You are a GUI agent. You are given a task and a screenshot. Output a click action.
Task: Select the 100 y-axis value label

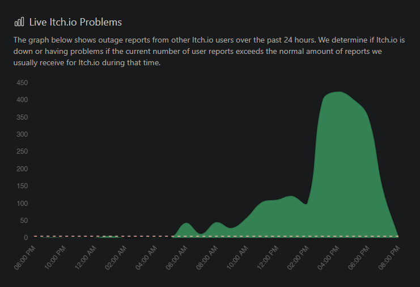23,204
